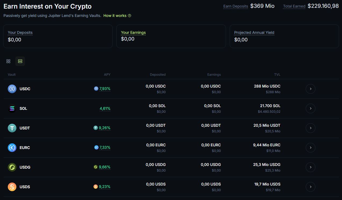Click the 9,66% APY for USDG
Viewport: 342px width, 200px height.
(105, 167)
